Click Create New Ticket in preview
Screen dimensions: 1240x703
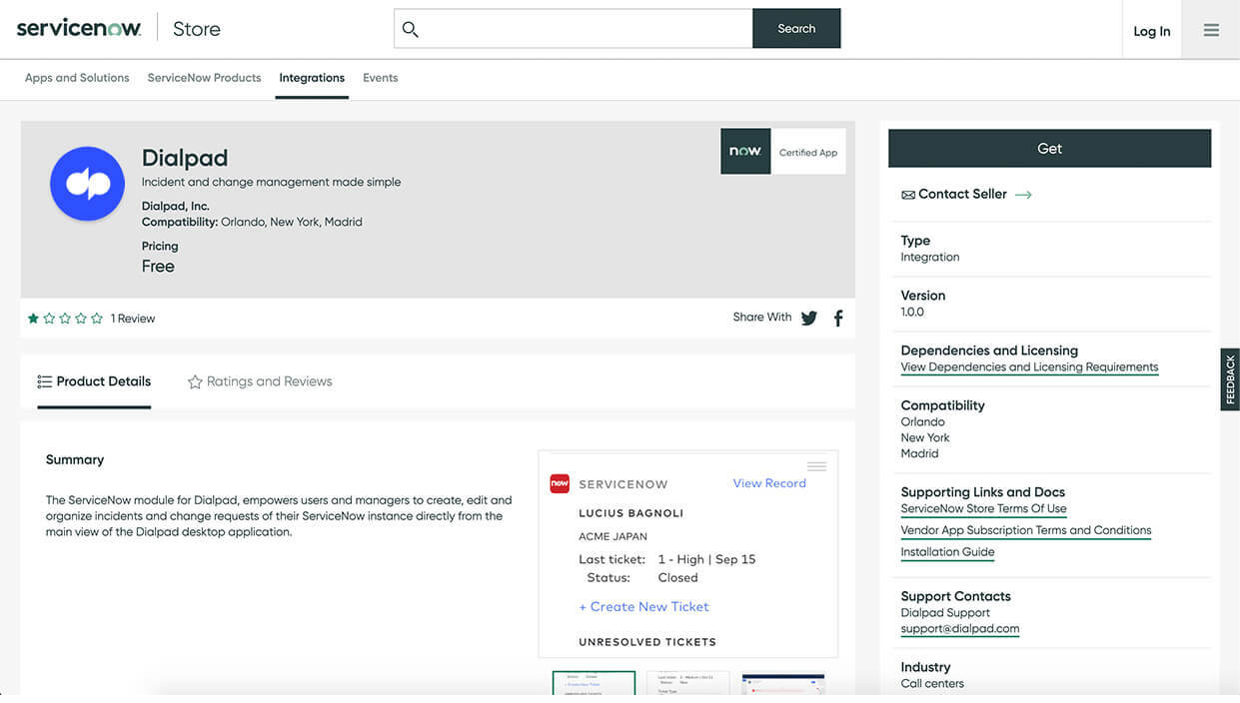point(643,607)
